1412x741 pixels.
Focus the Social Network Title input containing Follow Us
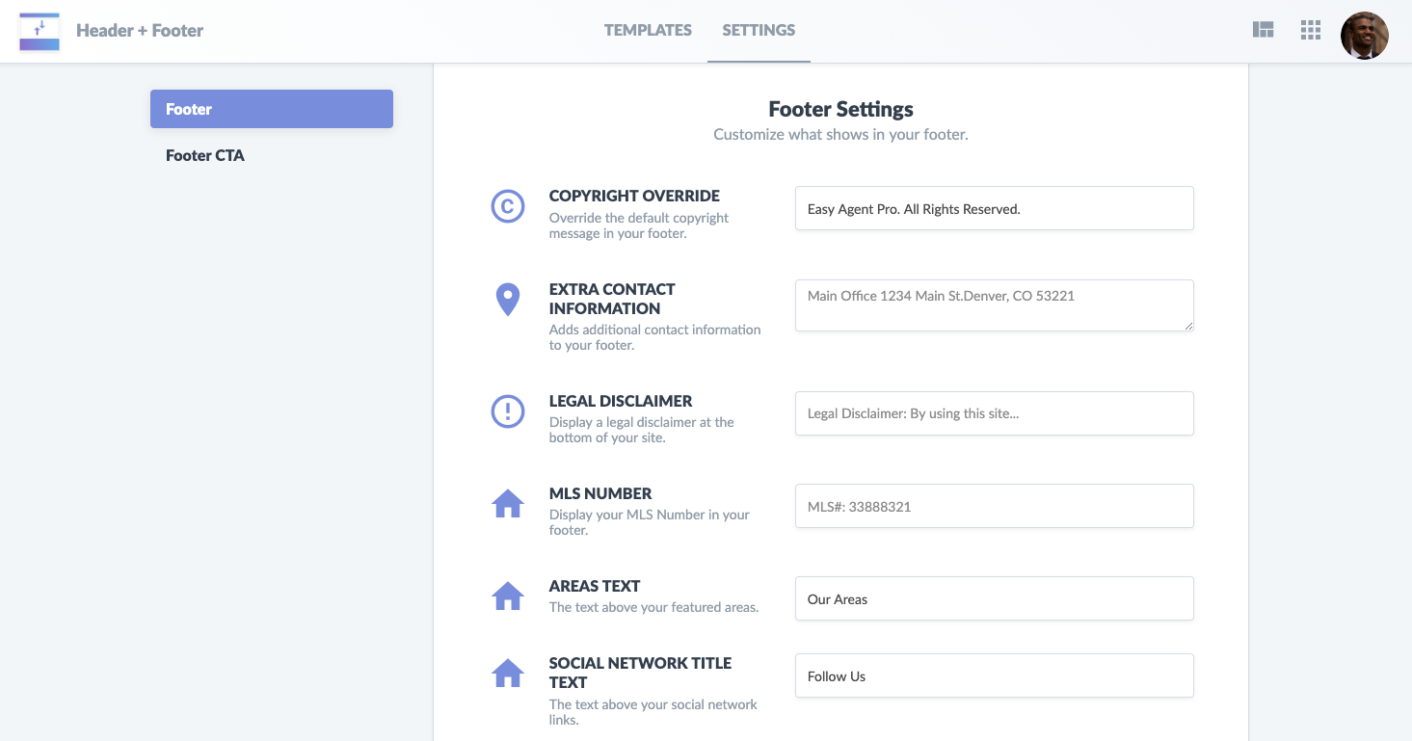[x=995, y=675]
